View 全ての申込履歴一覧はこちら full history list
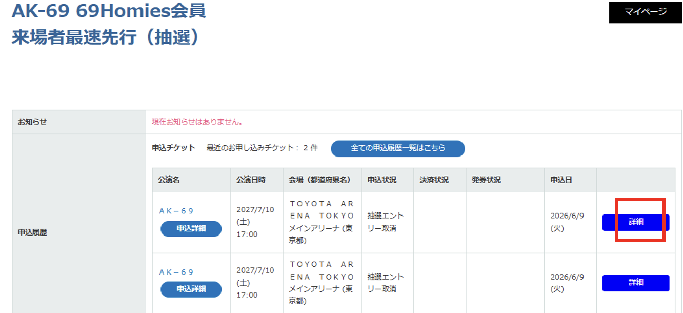Image resolution: width=683 pixels, height=313 pixels. coord(398,148)
